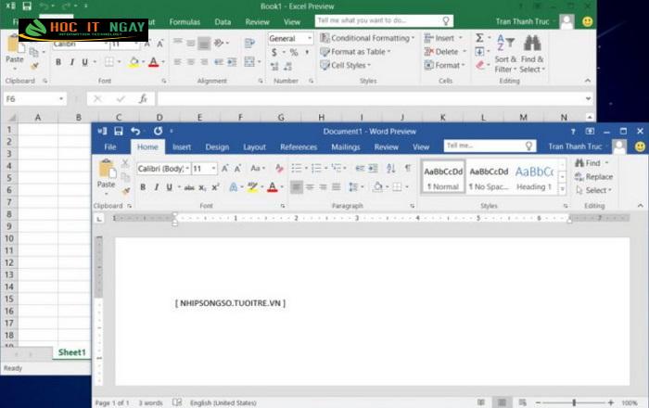Viewport: 649px width, 408px height.
Task: Click Redo/Repeat in Word quick access toolbar
Action: pyautogui.click(x=159, y=131)
